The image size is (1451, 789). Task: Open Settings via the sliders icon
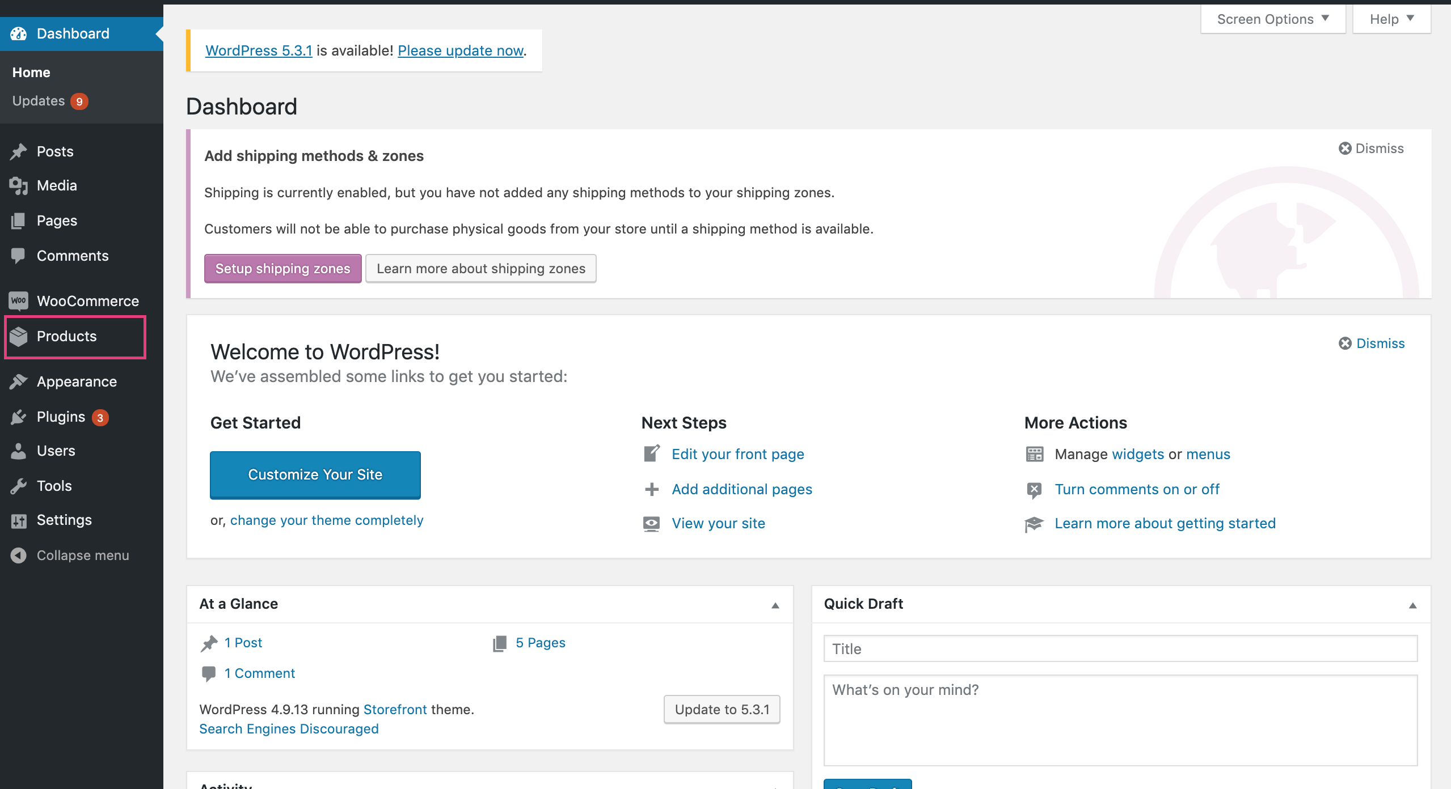[x=19, y=520]
